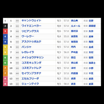Open the mark selector for ワイドエンペラー

coord(17,26)
